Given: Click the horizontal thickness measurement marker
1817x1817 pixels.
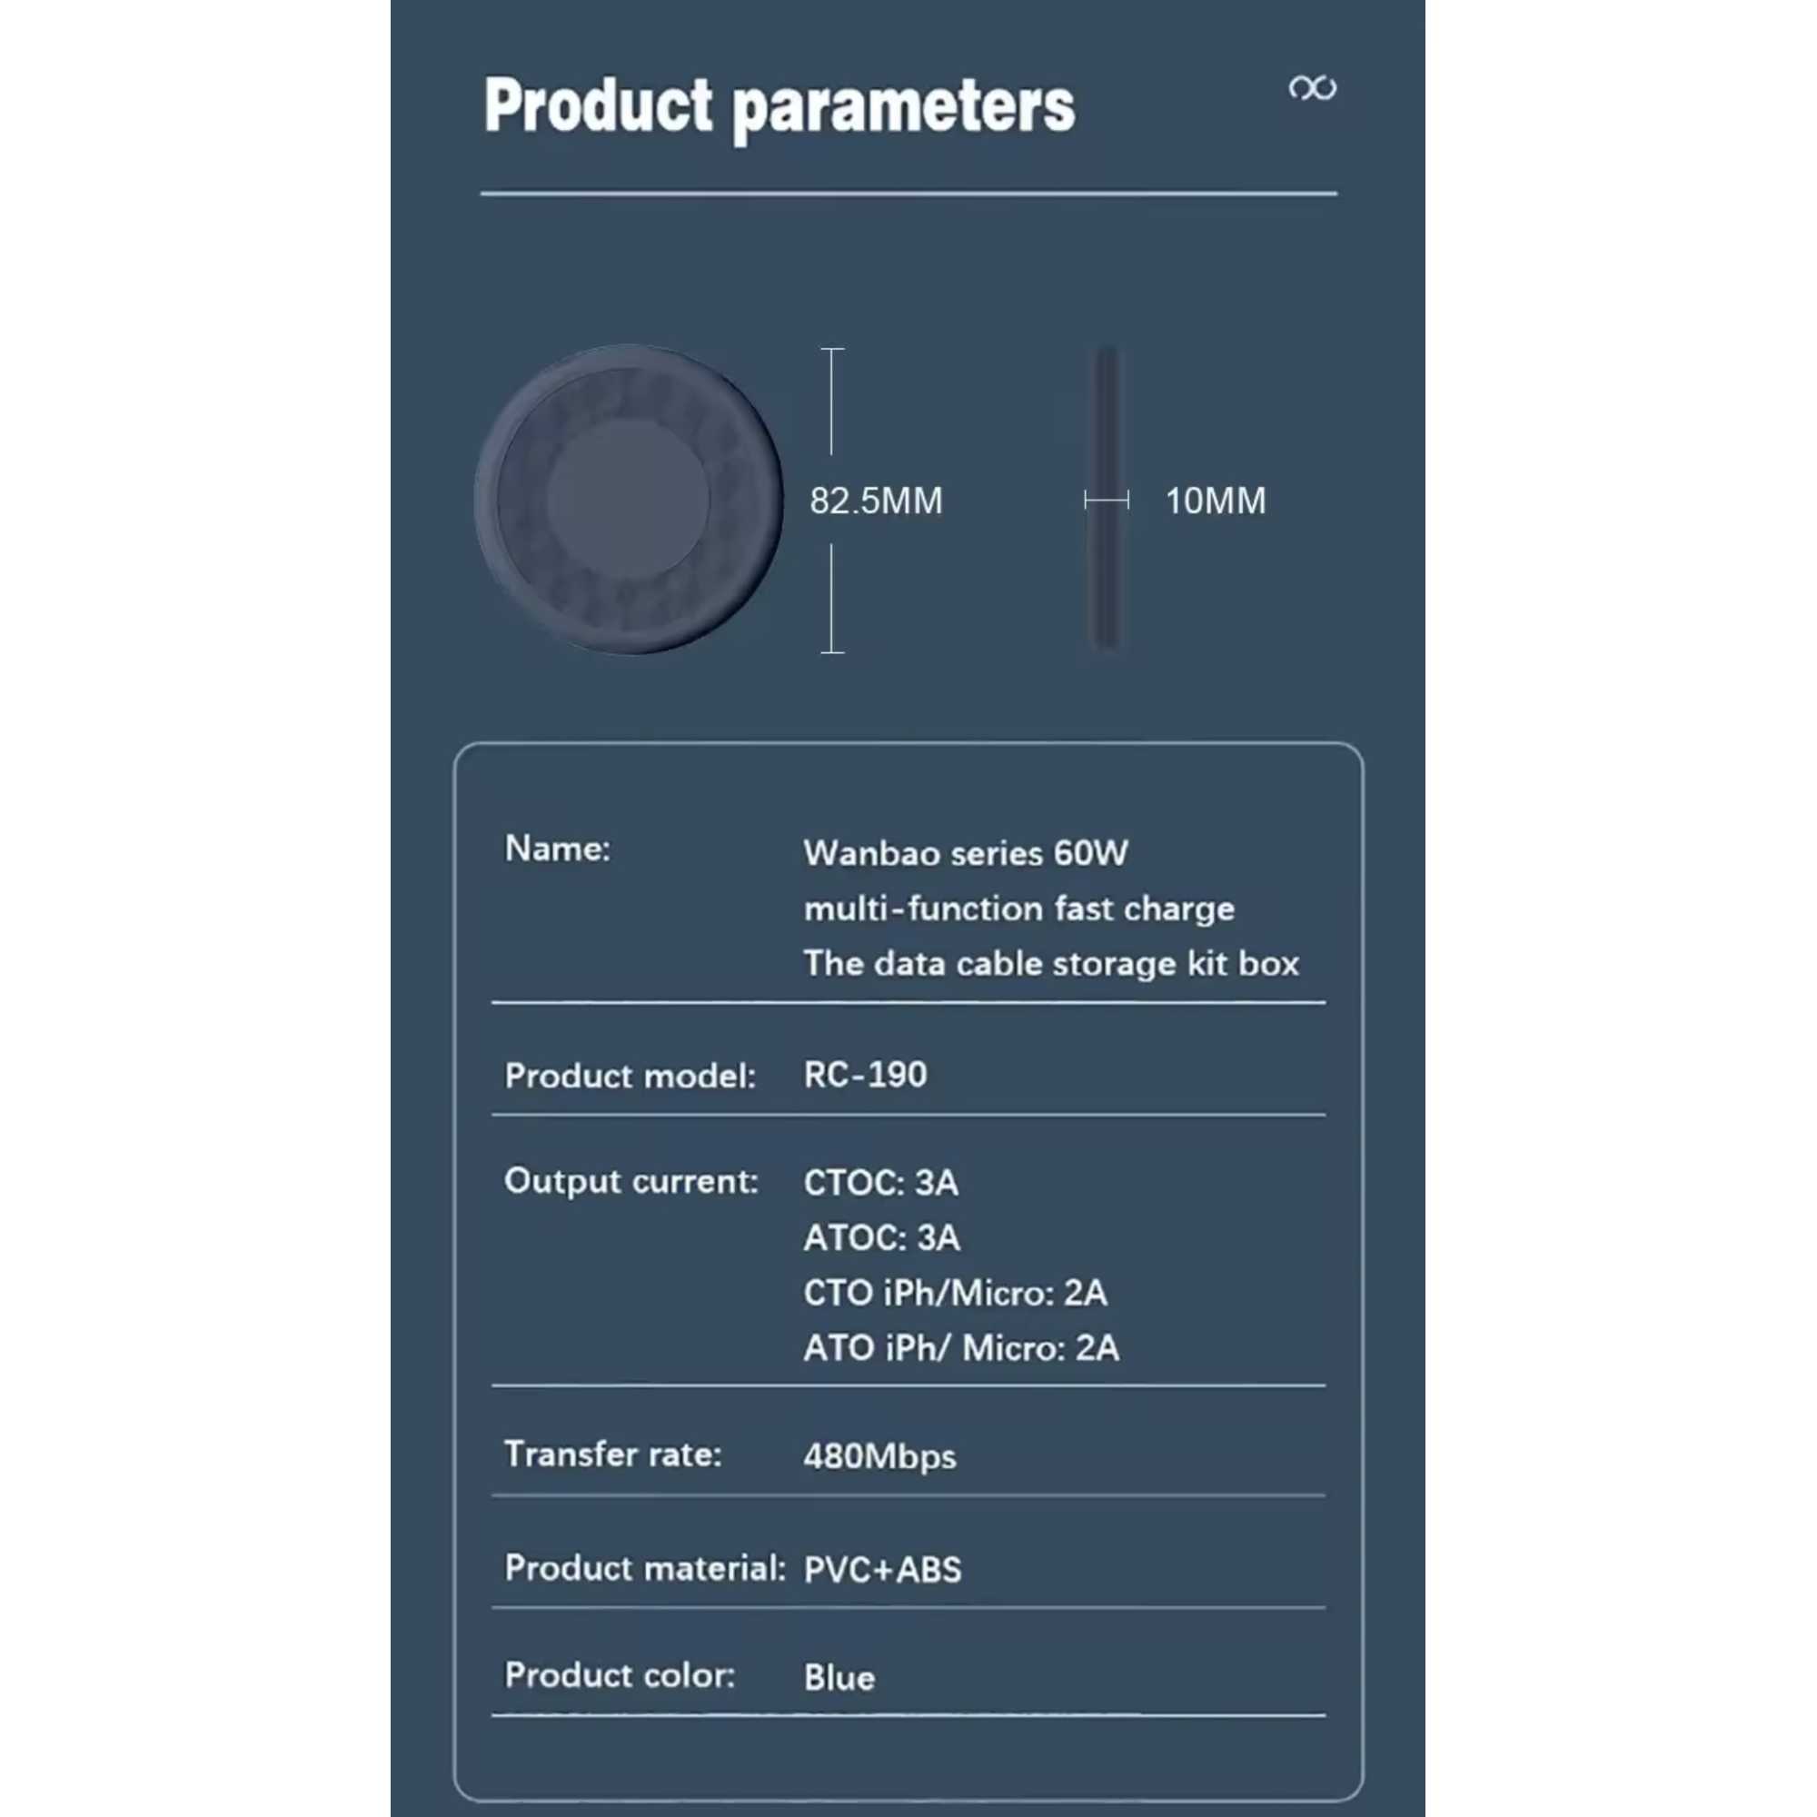Looking at the screenshot, I should point(1106,501).
